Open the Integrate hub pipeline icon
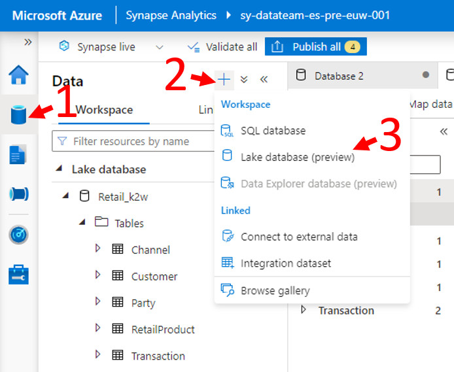The width and height of the screenshot is (454, 372). [19, 194]
